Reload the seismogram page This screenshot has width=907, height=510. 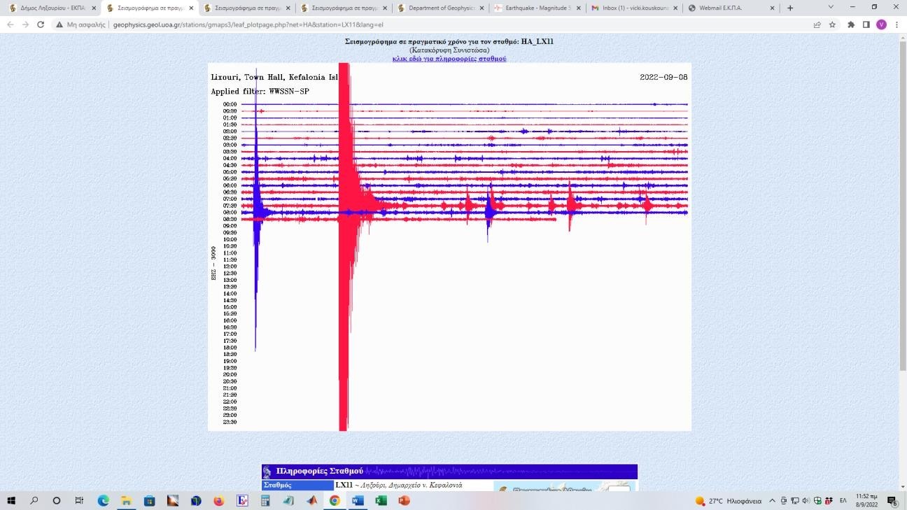coord(41,24)
